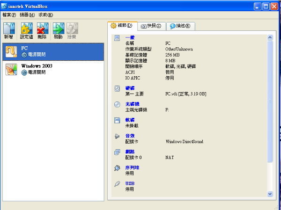Click the 8 MB video memory value
Viewport: 281px width, 210px height.
point(170,60)
